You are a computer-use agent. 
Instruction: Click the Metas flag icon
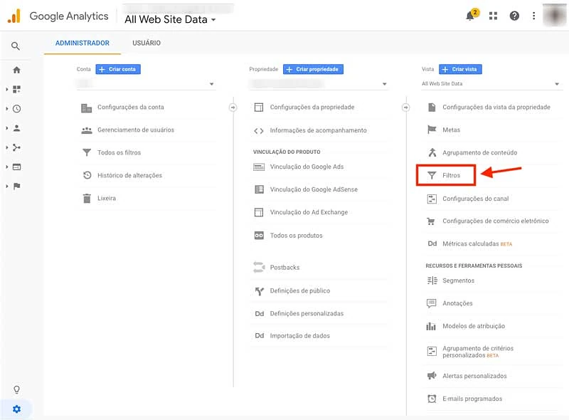pos(432,130)
